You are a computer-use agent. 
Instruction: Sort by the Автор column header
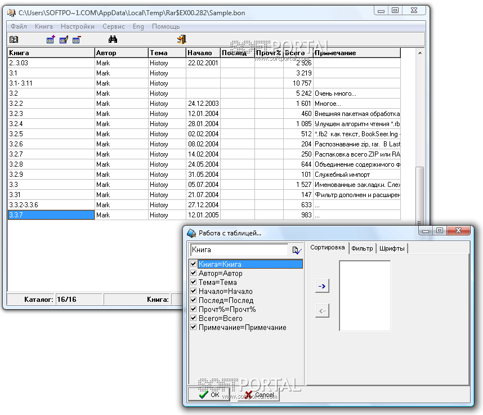[x=122, y=53]
